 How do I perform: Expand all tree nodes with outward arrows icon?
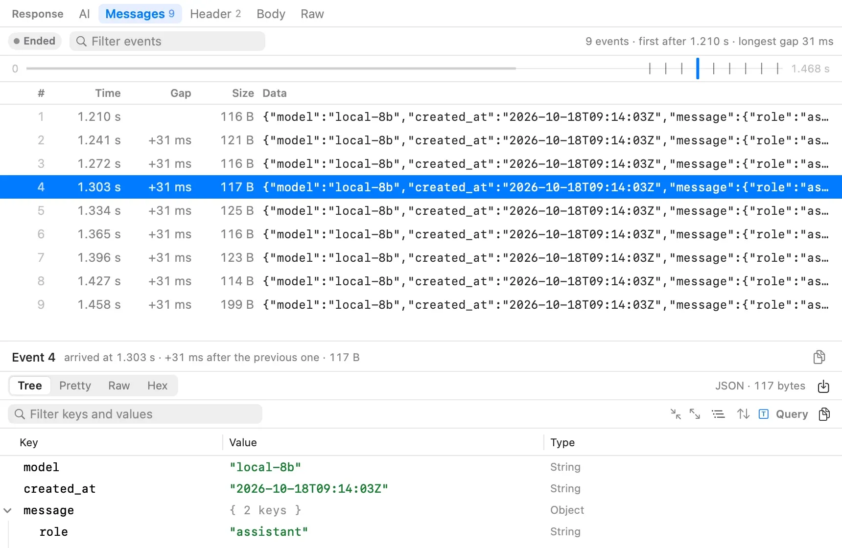pos(695,414)
